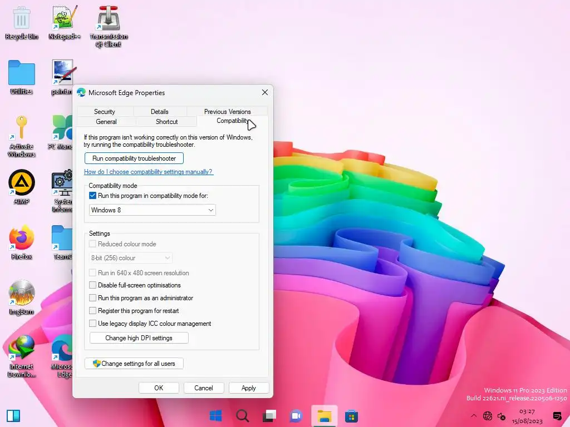
Task: Open the Utilities folder icon
Action: pos(22,77)
